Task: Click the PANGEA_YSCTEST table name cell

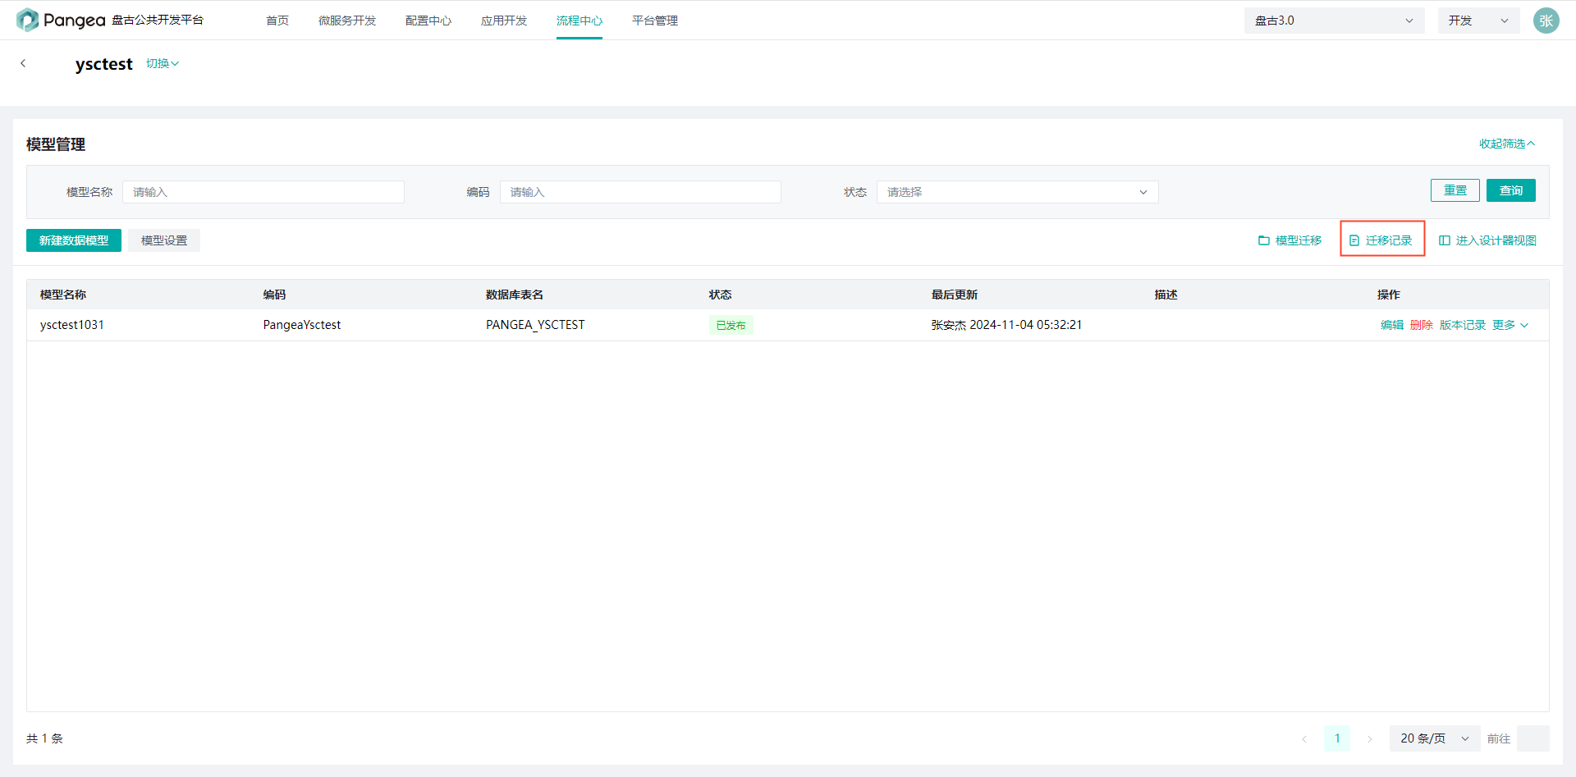Action: click(535, 325)
